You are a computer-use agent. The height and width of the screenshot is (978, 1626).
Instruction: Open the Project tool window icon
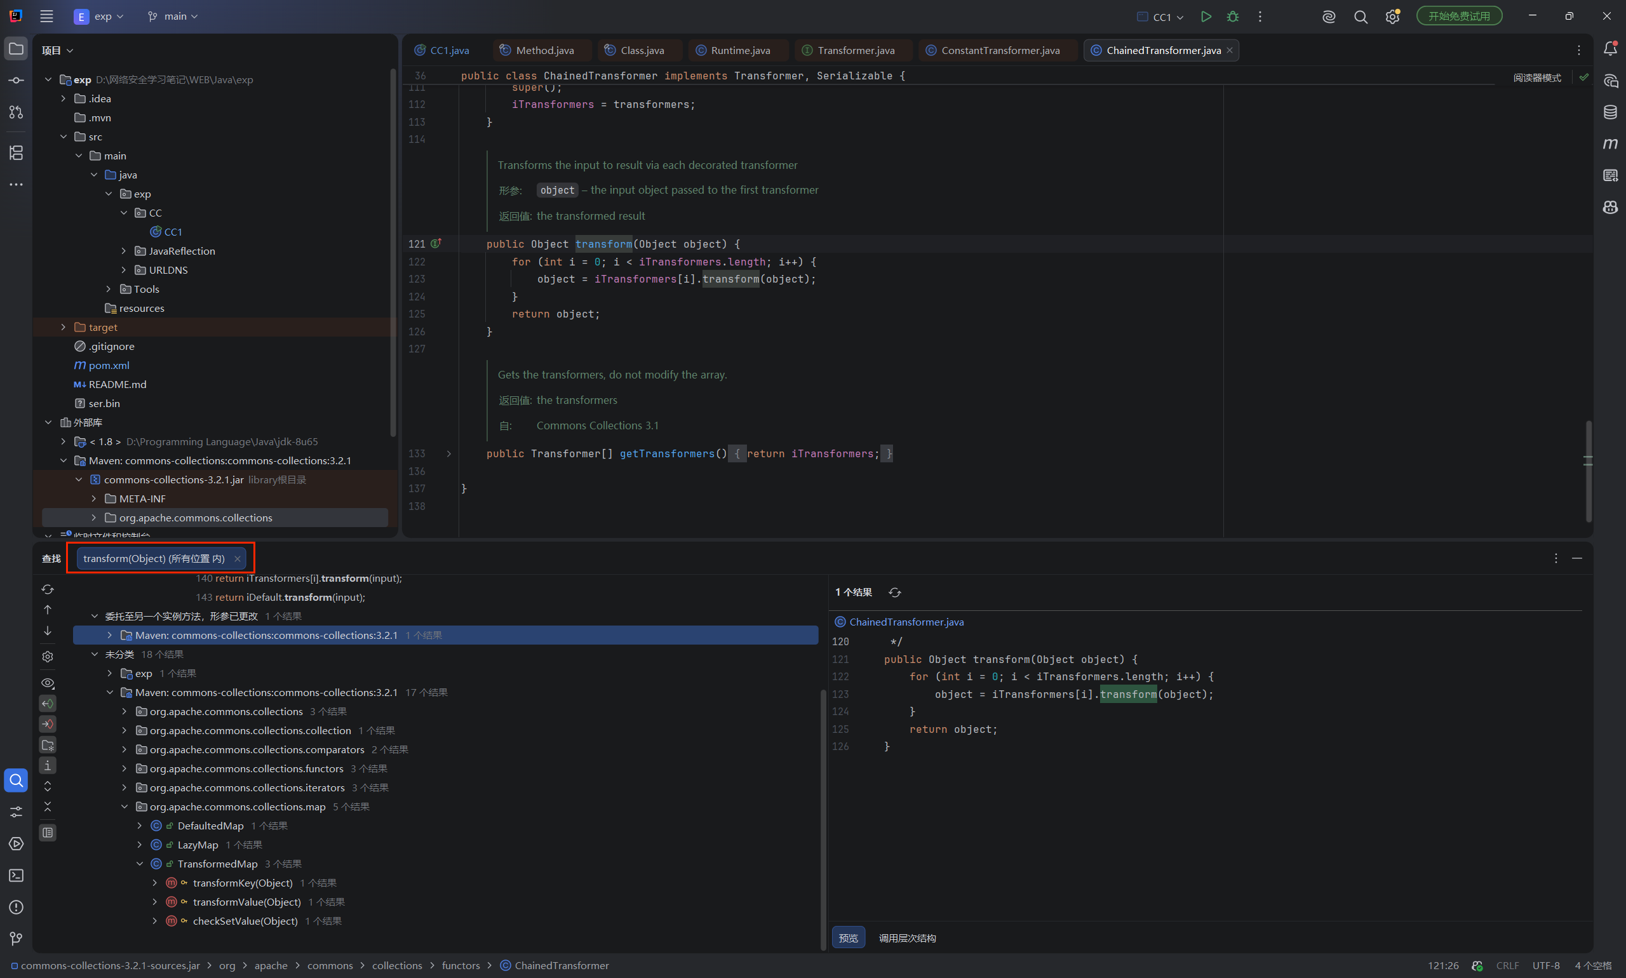(16, 49)
